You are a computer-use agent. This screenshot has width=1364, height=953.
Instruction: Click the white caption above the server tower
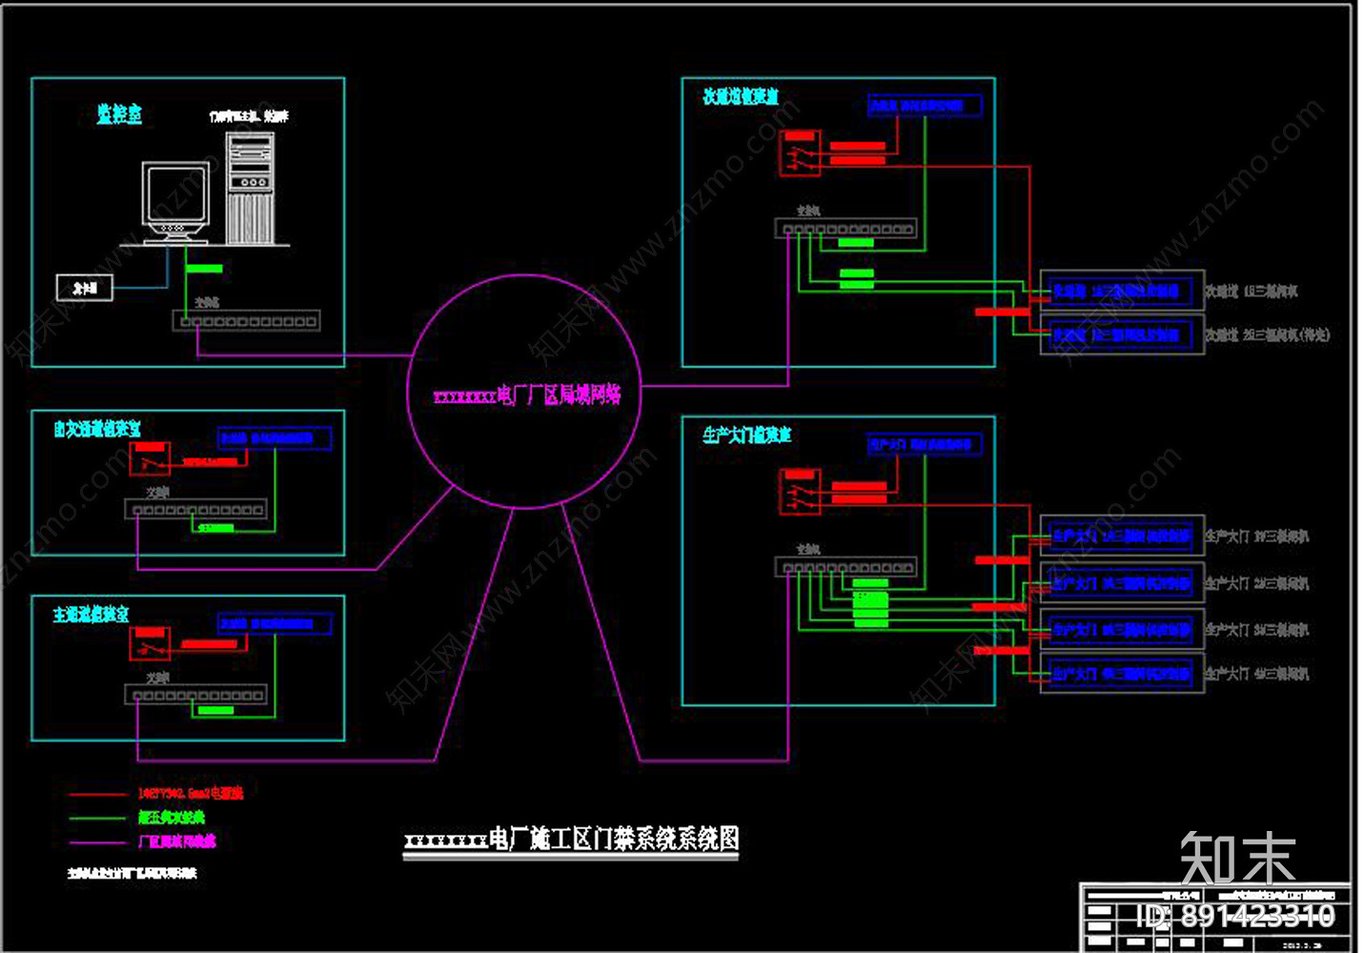pos(249,116)
